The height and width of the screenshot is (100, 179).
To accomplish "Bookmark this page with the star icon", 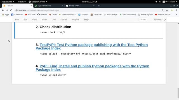I will pos(167,11).
